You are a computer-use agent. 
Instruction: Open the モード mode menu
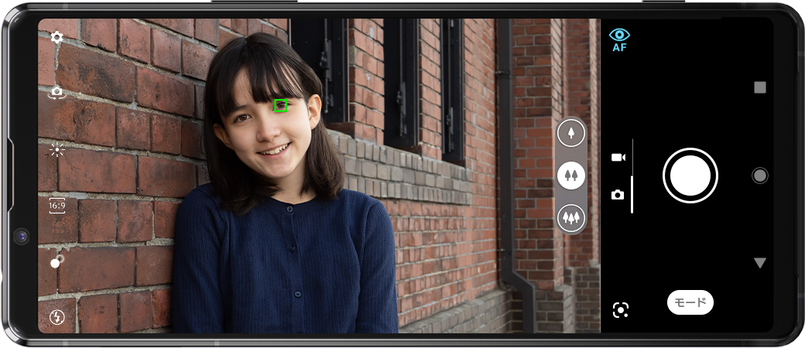(x=690, y=302)
